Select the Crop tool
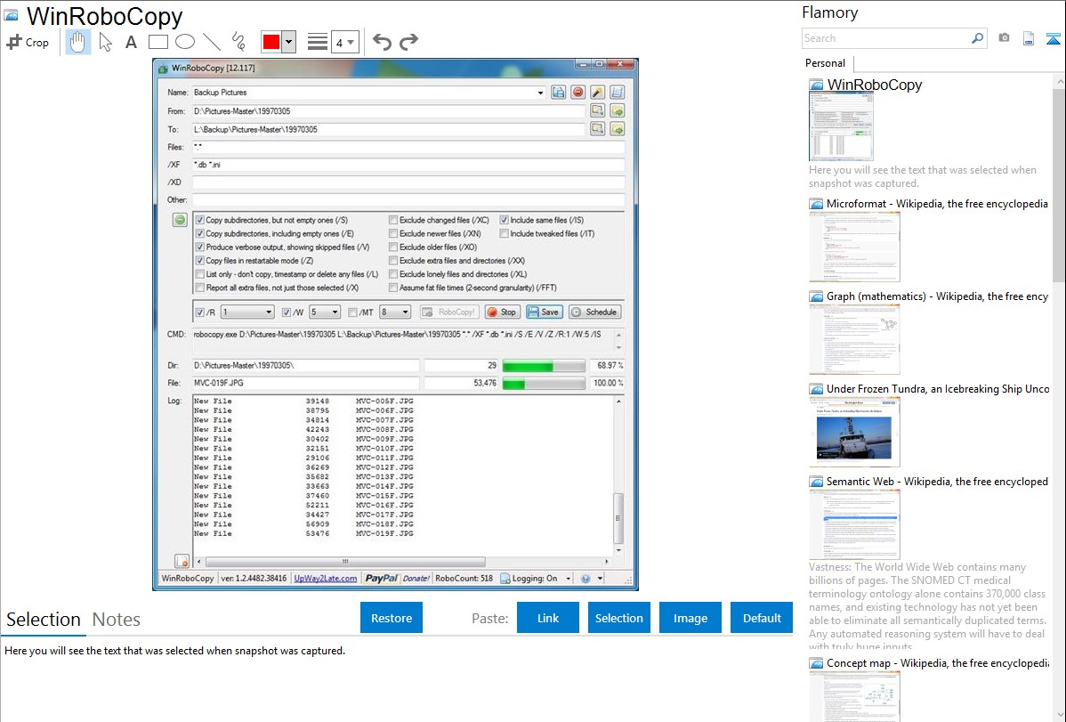This screenshot has height=722, width=1066. pos(28,42)
